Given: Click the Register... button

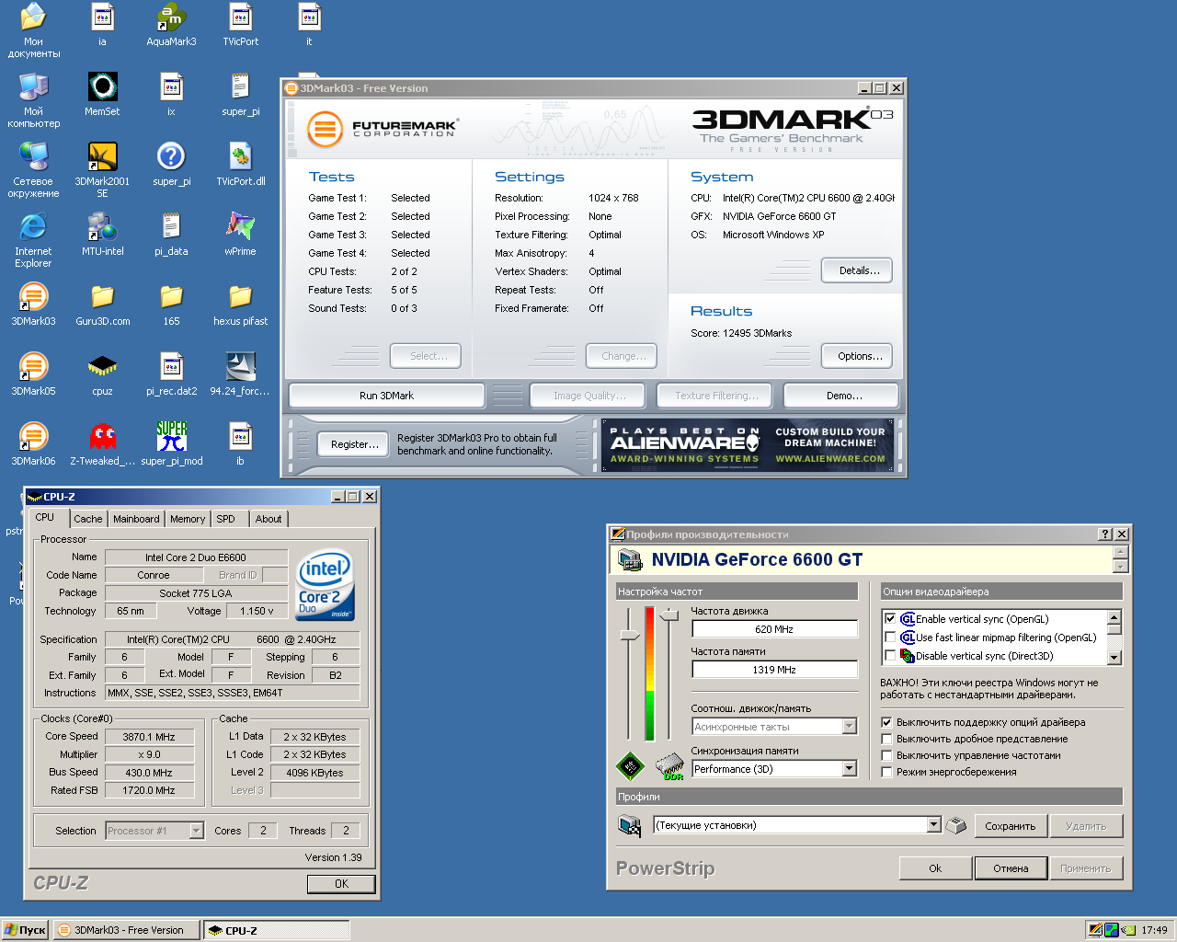Looking at the screenshot, I should tap(352, 444).
